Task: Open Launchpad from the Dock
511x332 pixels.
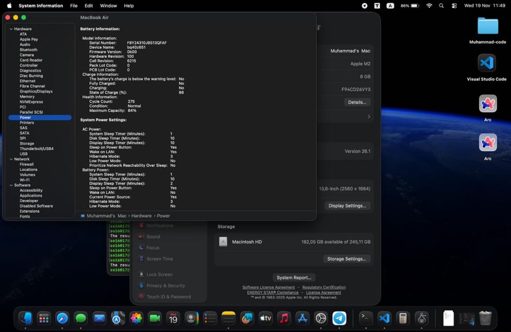Action: click(43, 318)
